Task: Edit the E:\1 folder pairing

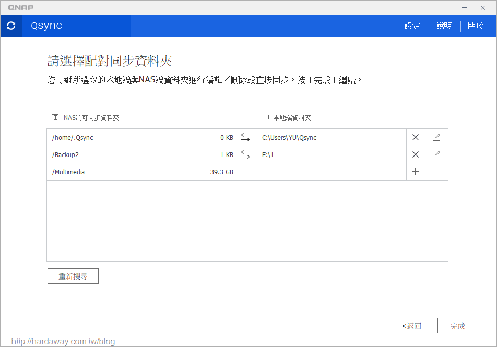Action: (x=436, y=154)
